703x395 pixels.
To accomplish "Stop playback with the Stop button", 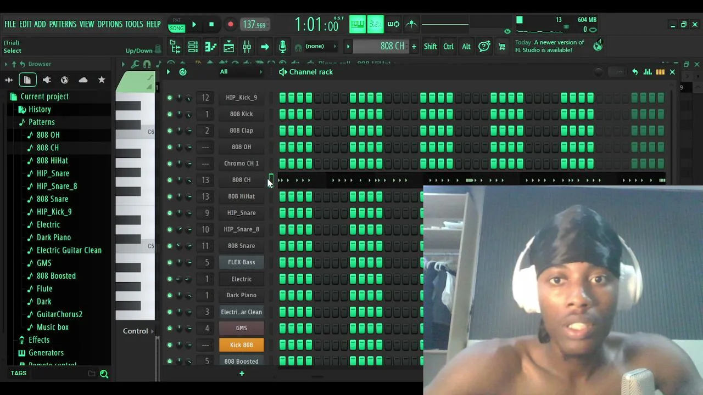I will [x=211, y=25].
